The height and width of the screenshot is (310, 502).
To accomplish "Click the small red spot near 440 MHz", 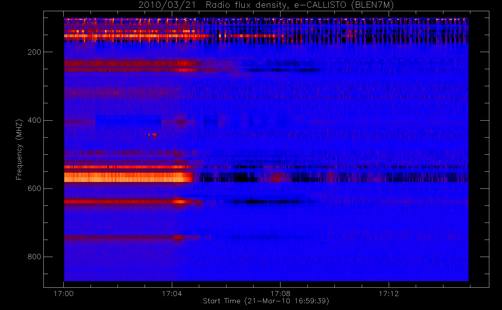I will pyautogui.click(x=154, y=135).
